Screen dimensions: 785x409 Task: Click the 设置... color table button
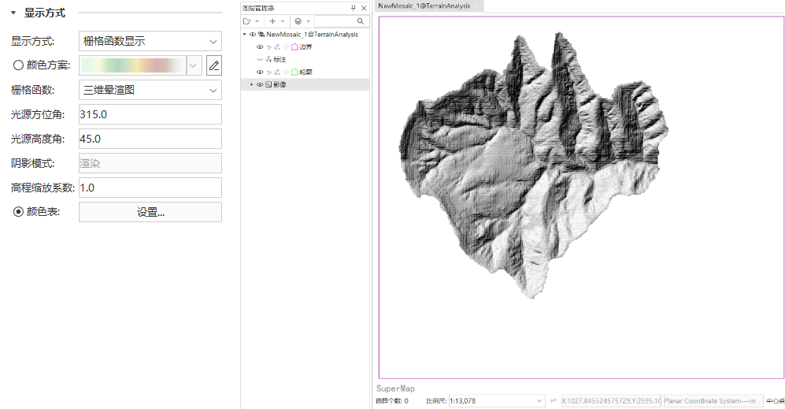click(150, 212)
